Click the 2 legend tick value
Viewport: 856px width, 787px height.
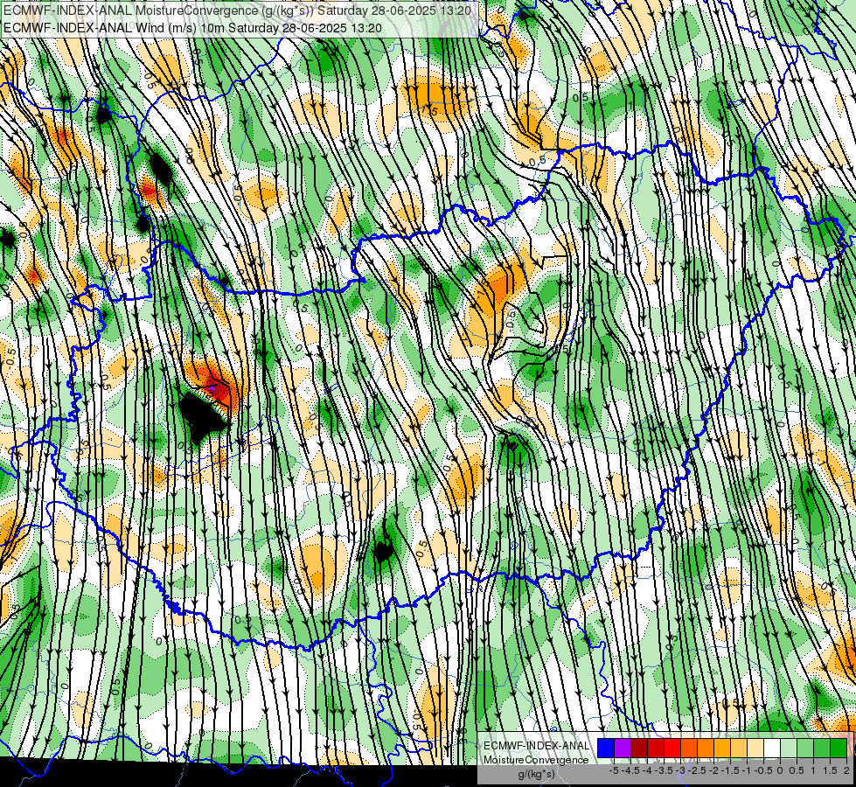coord(846,770)
